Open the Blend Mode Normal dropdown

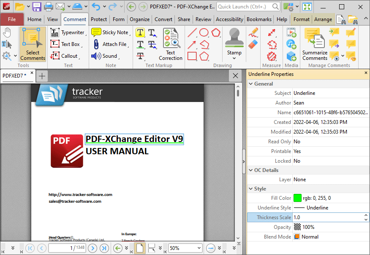click(x=331, y=236)
